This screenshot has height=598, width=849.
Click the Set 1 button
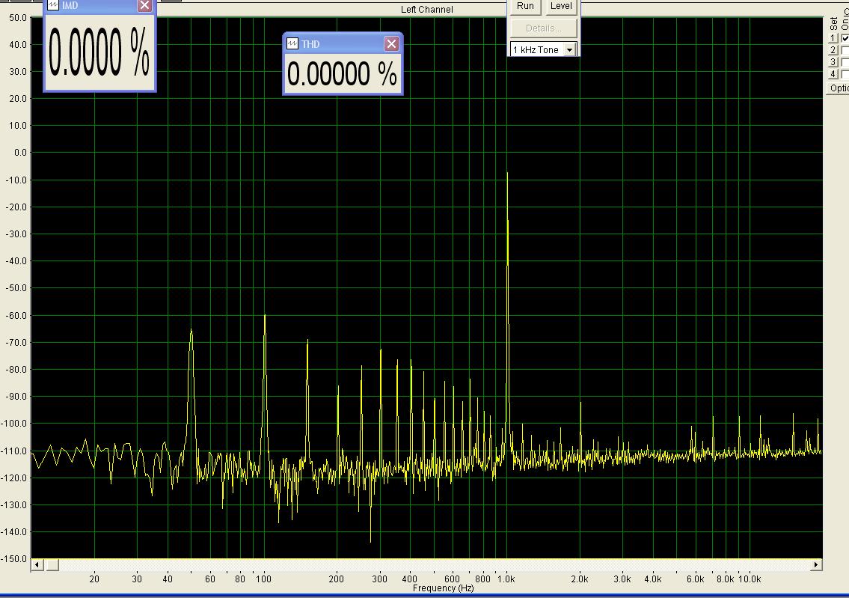pyautogui.click(x=833, y=38)
